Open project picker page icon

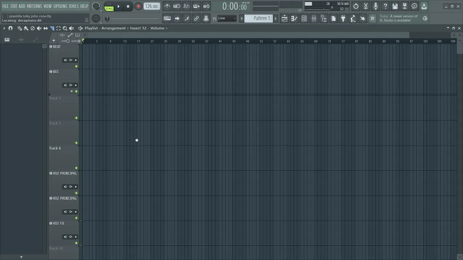[334, 18]
